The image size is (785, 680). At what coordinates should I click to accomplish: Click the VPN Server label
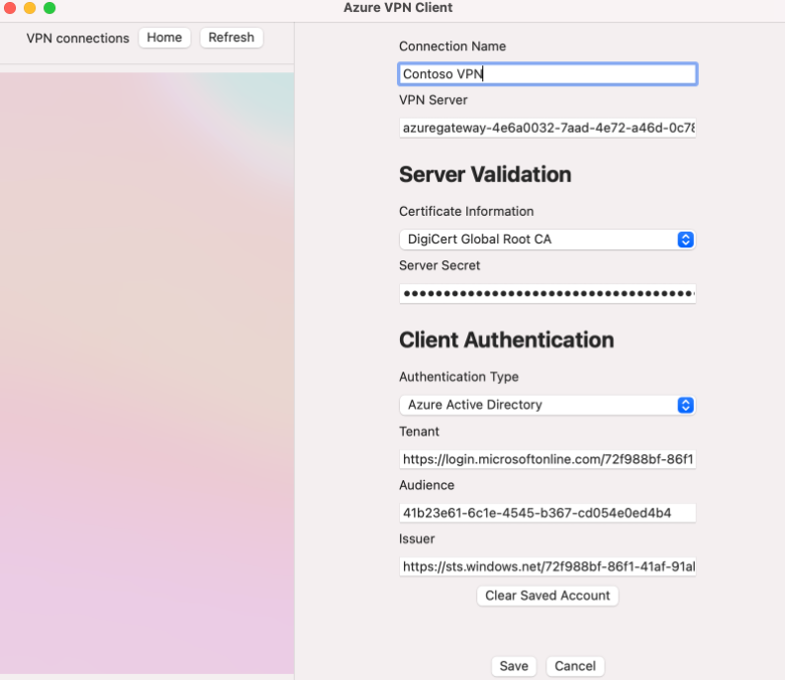(433, 100)
